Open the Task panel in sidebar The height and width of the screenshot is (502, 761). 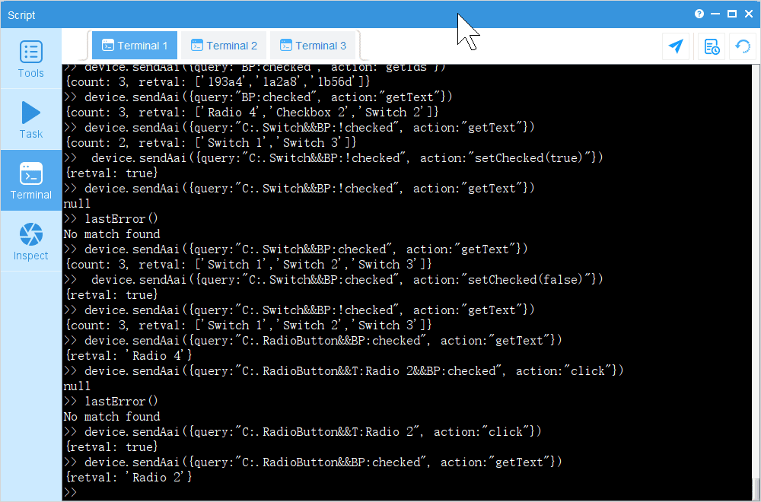pos(30,120)
